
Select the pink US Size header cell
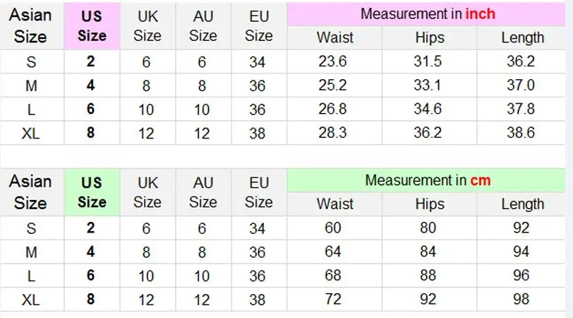[x=92, y=26]
